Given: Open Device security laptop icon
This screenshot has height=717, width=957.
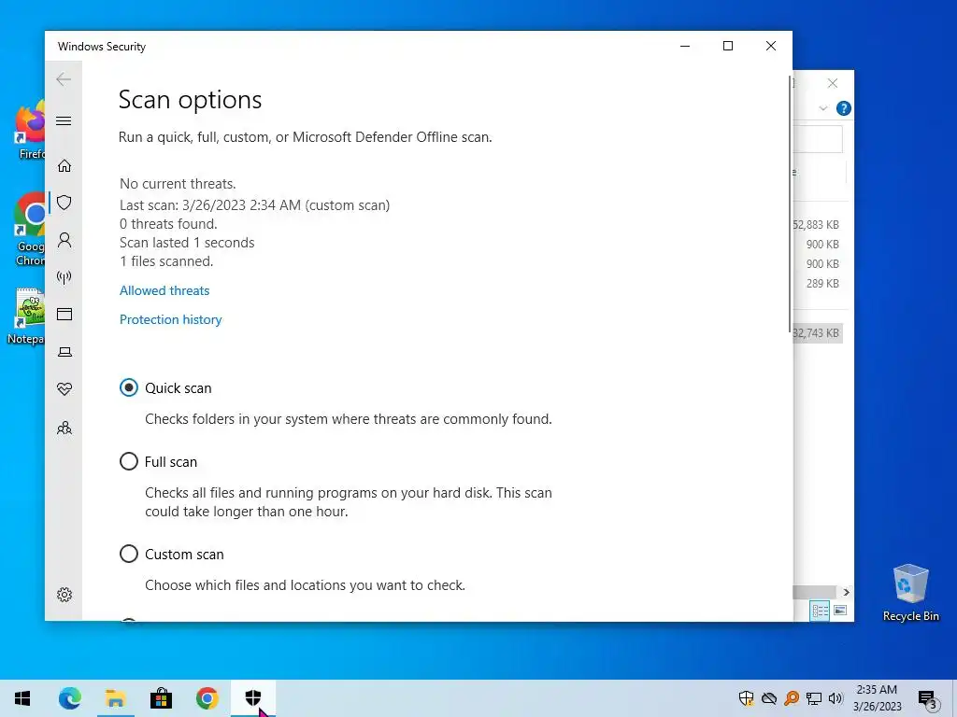Looking at the screenshot, I should pyautogui.click(x=64, y=352).
